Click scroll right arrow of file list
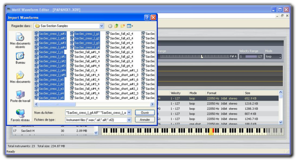Viewport: 299px width, 163px height. [152, 104]
